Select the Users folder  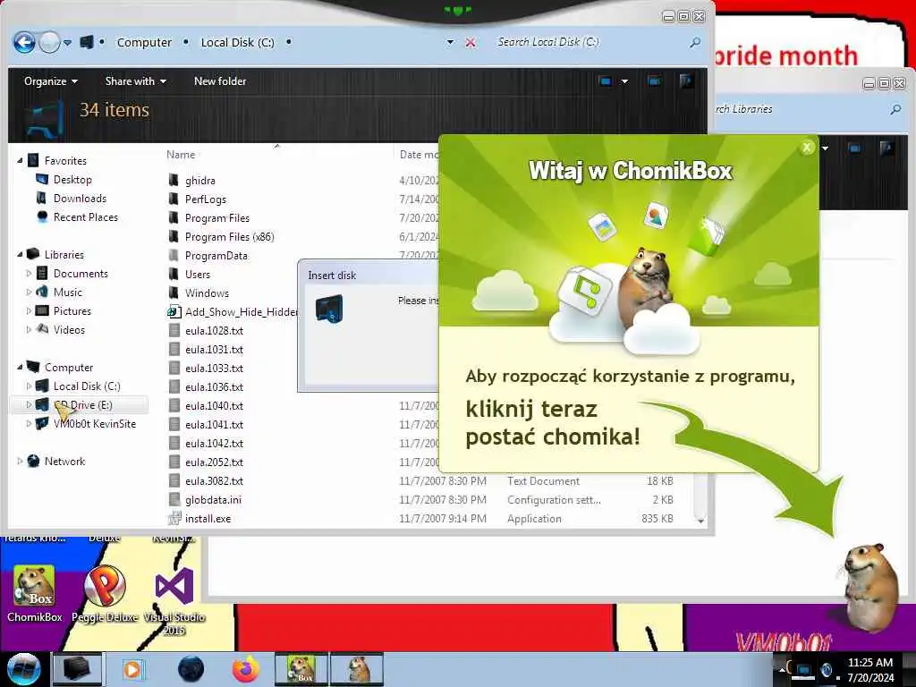point(198,274)
